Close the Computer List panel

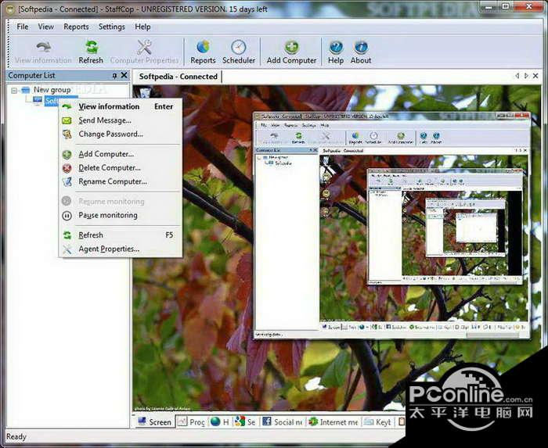pyautogui.click(x=124, y=75)
